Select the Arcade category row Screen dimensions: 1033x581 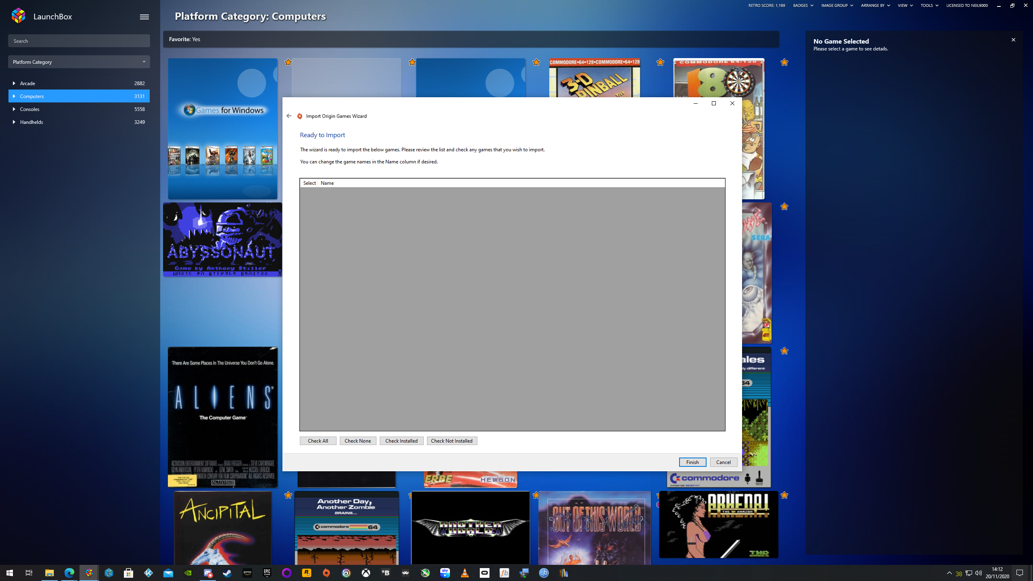click(x=79, y=83)
